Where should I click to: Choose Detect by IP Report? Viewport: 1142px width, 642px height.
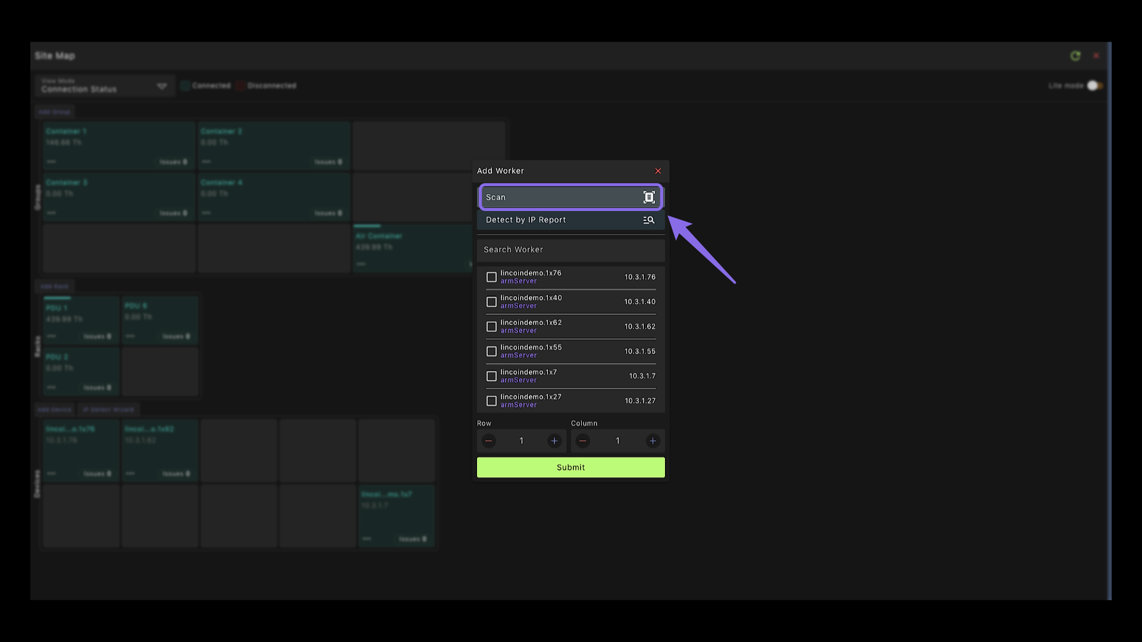pyautogui.click(x=571, y=220)
